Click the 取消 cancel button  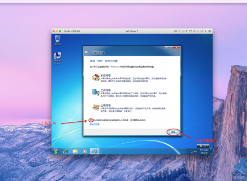point(173,132)
